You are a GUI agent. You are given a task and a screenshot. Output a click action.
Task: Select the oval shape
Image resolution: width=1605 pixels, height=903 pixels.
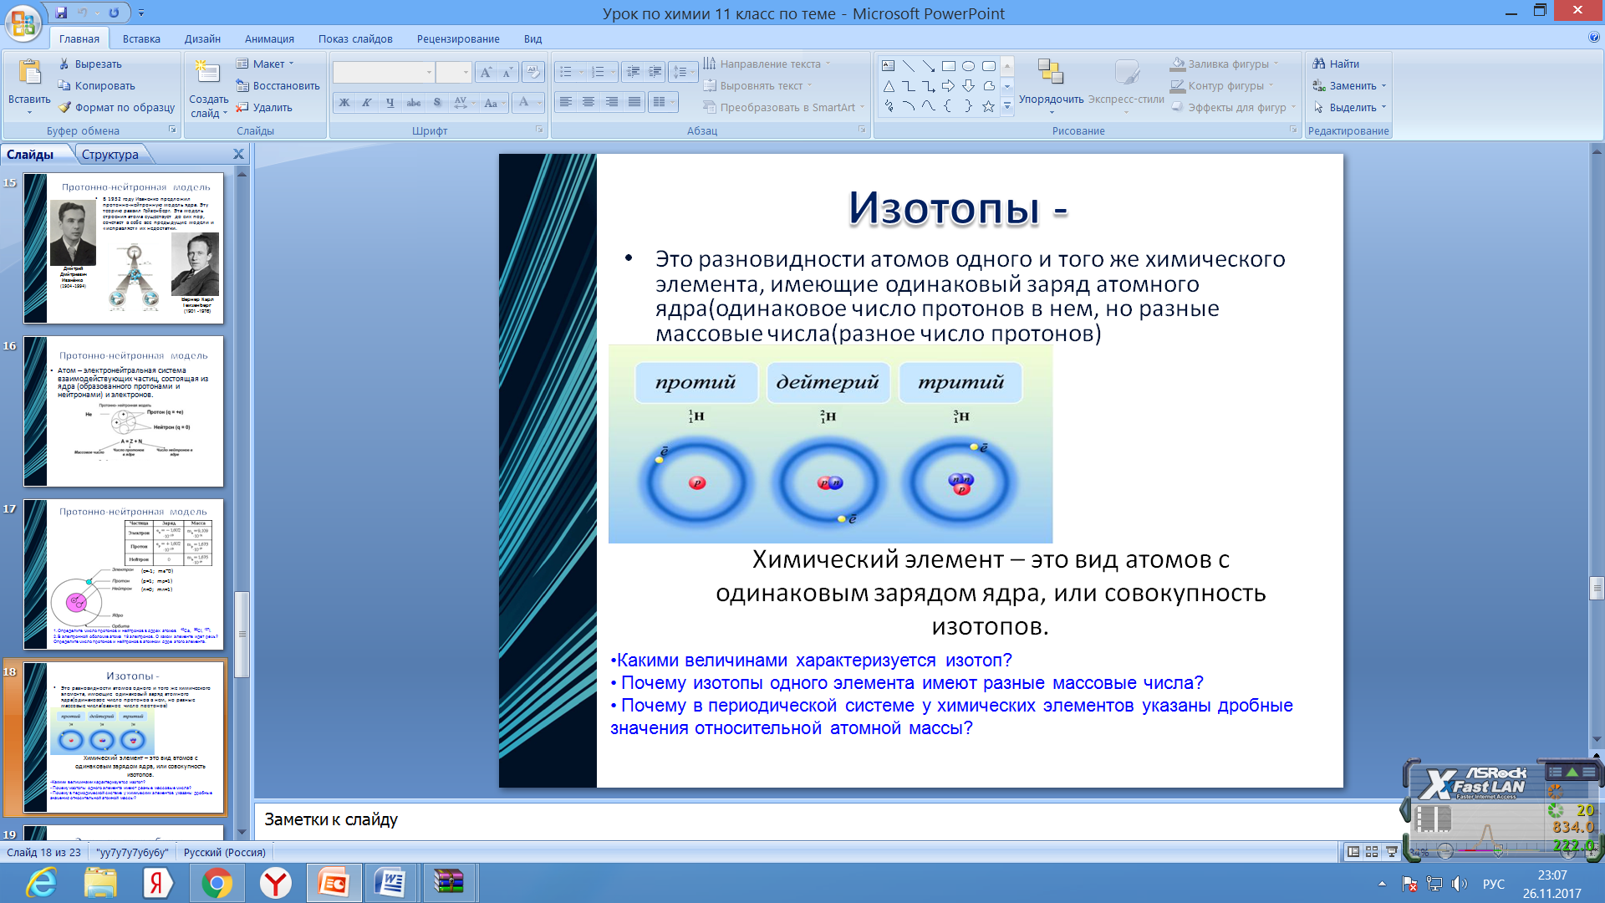pyautogui.click(x=968, y=65)
